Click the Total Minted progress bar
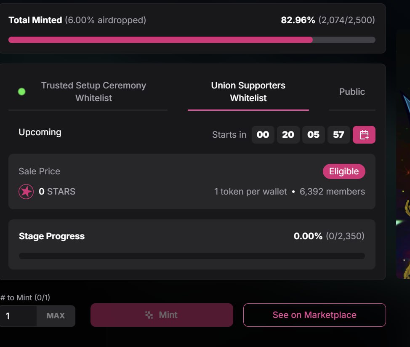Viewport: 410px width, 347px height. click(x=192, y=40)
